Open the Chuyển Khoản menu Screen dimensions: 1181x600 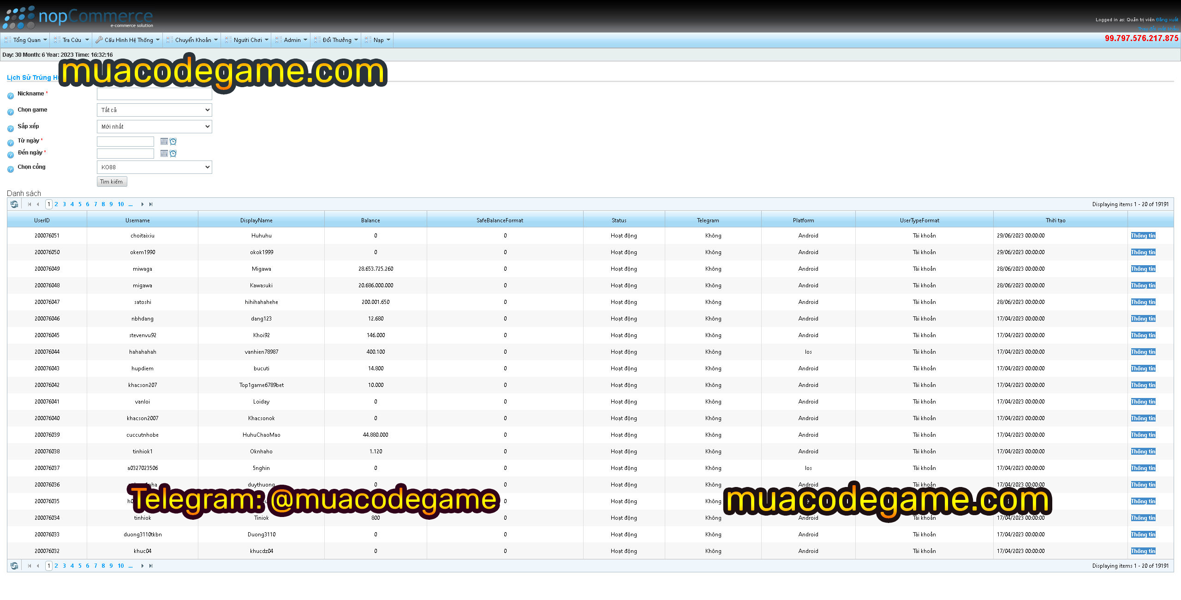pyautogui.click(x=192, y=40)
